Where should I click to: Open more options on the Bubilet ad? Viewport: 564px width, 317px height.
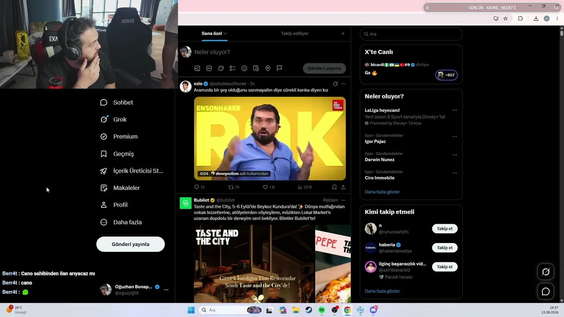tap(343, 200)
